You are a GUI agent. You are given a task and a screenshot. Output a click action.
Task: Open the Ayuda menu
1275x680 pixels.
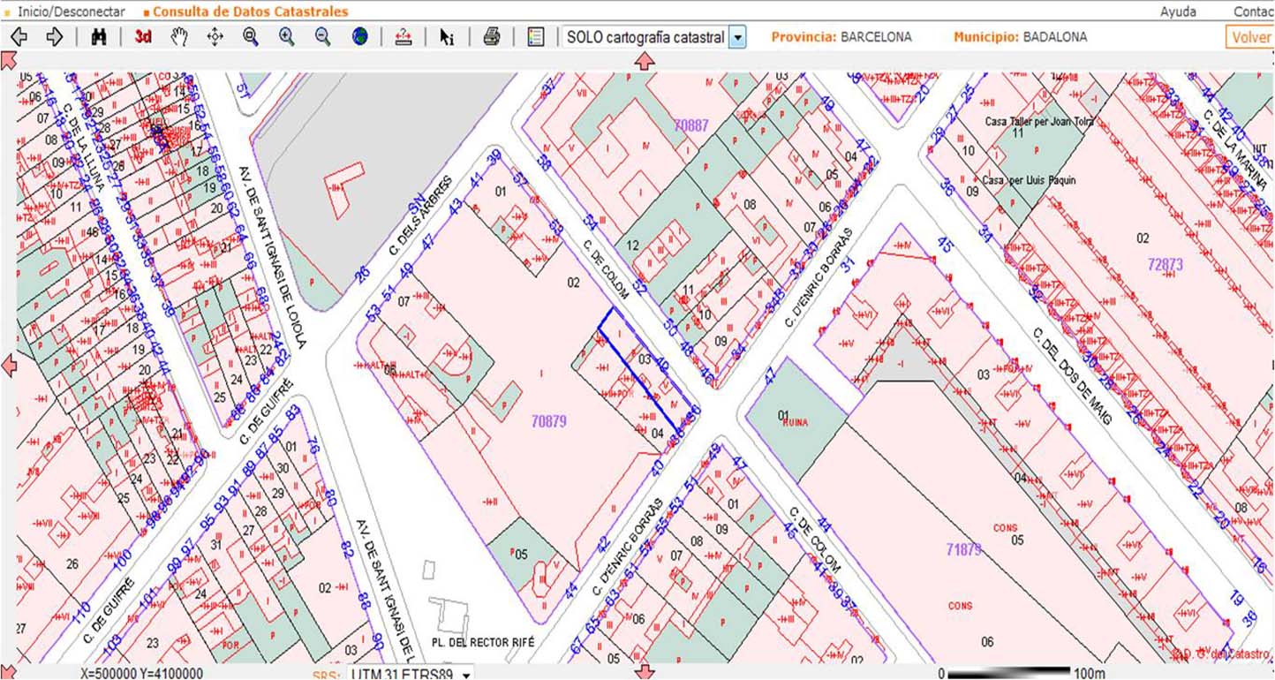1178,11
